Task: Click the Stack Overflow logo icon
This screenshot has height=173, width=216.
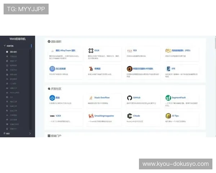Action: click(91, 98)
